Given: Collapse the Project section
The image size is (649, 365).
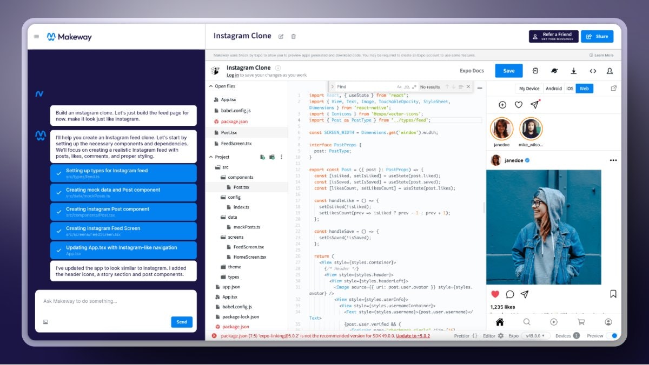Looking at the screenshot, I should coord(211,157).
